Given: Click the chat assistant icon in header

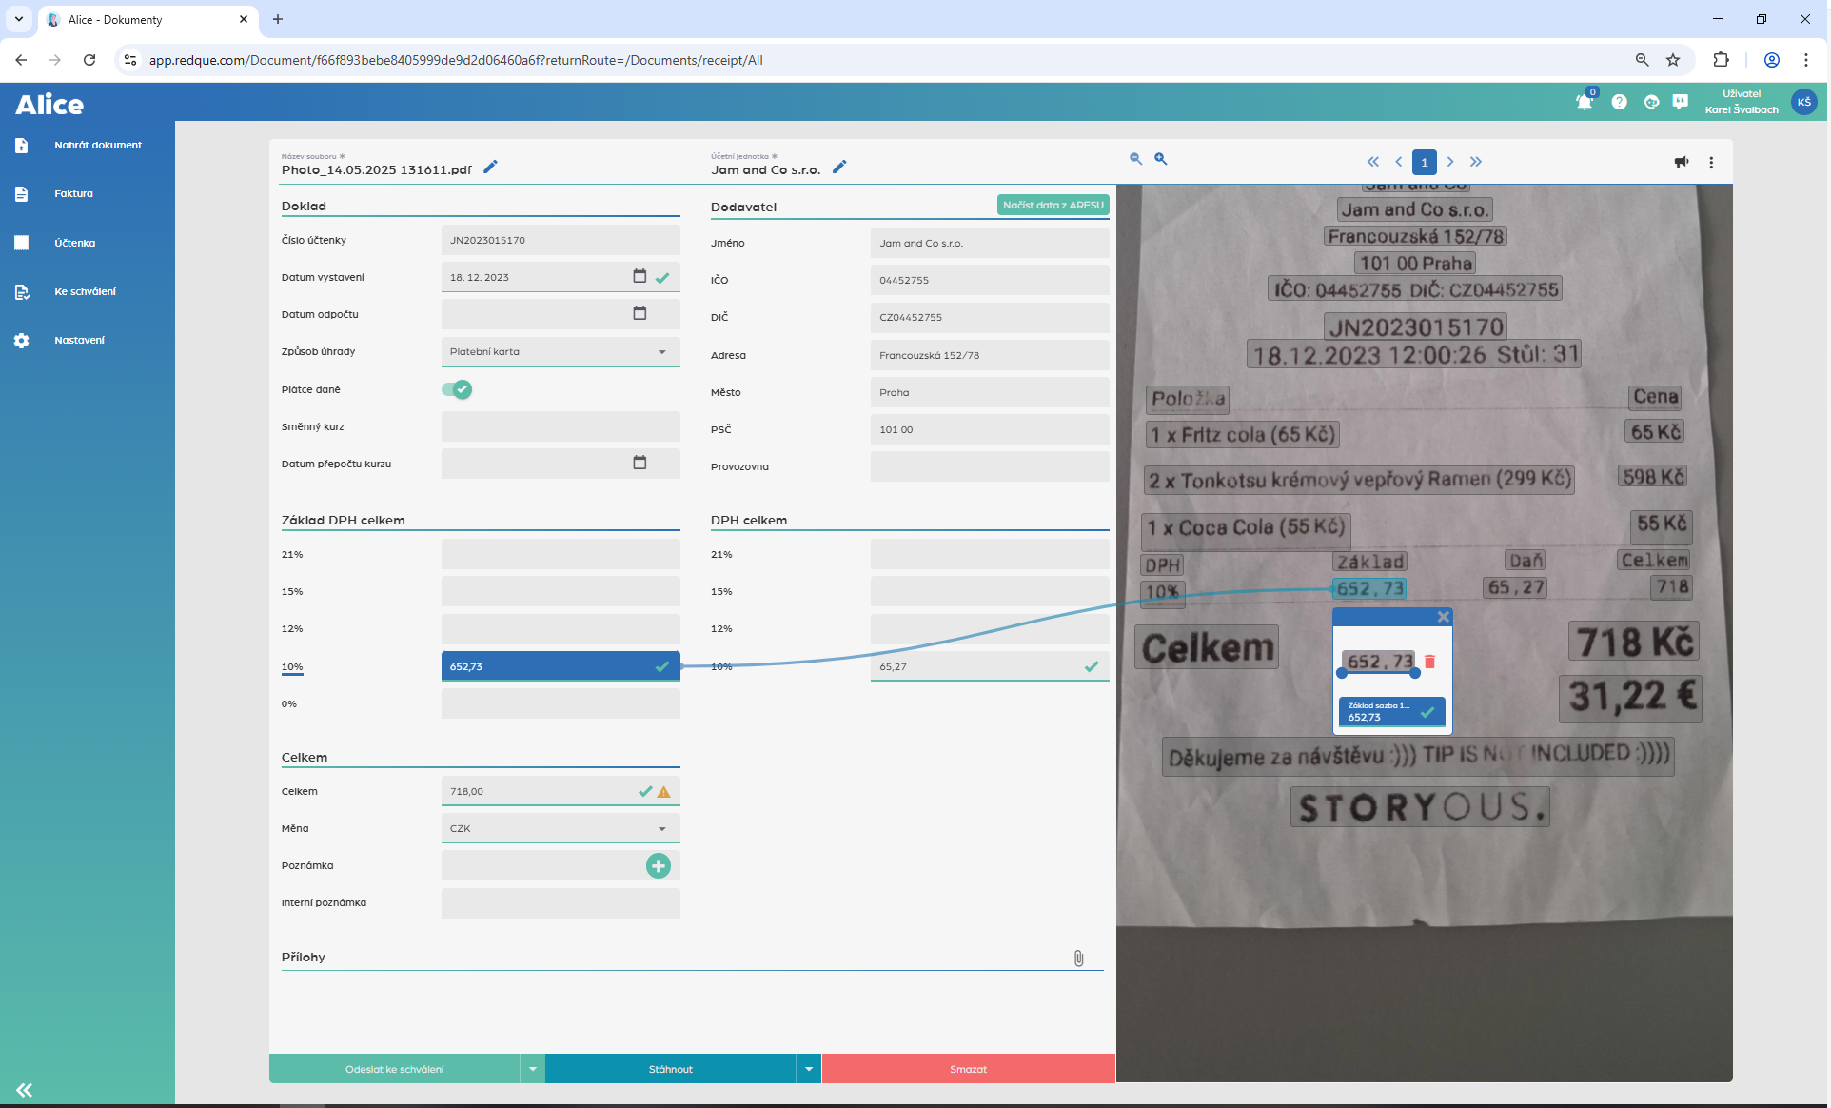Looking at the screenshot, I should [x=1651, y=102].
